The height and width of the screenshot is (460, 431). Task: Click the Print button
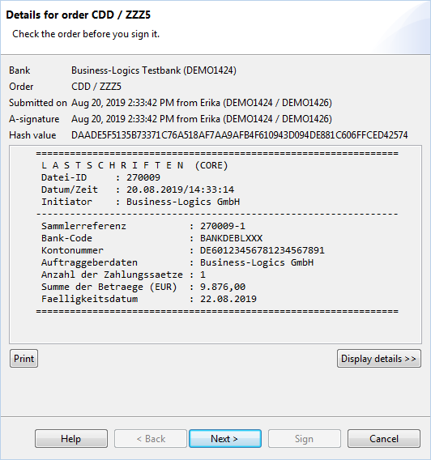[23, 358]
